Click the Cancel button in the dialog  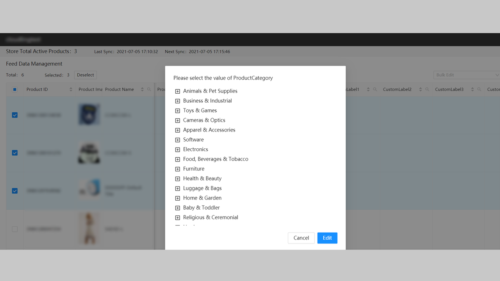pos(301,238)
